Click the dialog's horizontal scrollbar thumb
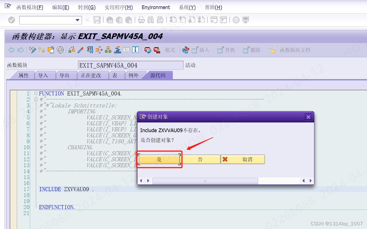Screen dimensions: 367x229 pyautogui.click(x=205, y=181)
